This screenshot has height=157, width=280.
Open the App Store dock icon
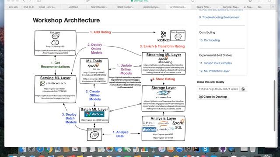179,150
